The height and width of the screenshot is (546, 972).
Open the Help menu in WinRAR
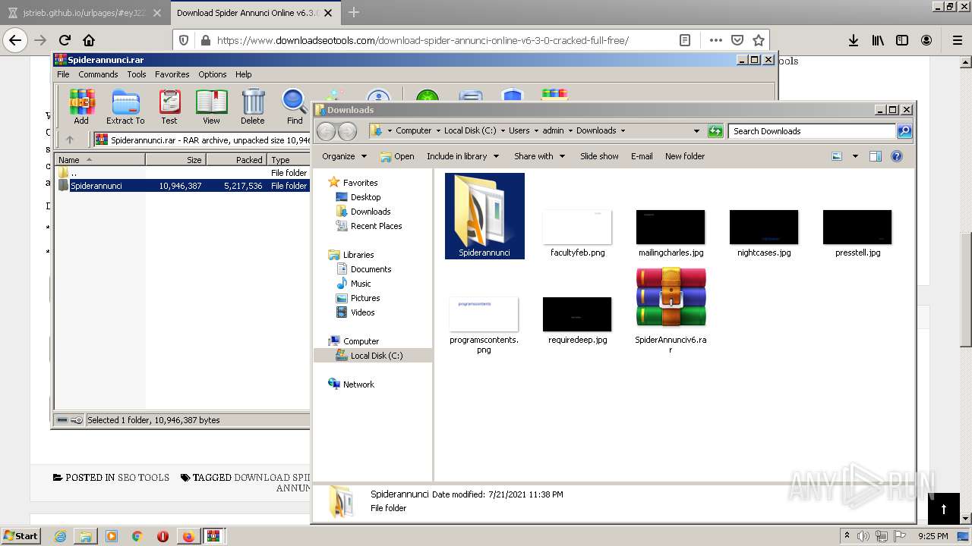244,74
